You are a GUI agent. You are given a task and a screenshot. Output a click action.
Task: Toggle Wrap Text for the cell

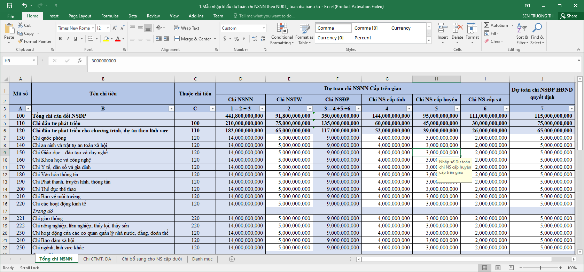187,28
